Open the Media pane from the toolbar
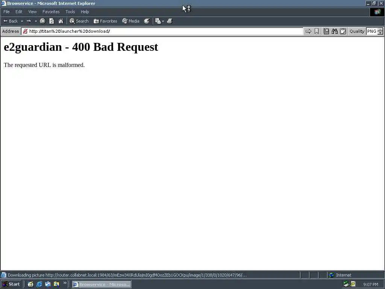 (x=130, y=21)
